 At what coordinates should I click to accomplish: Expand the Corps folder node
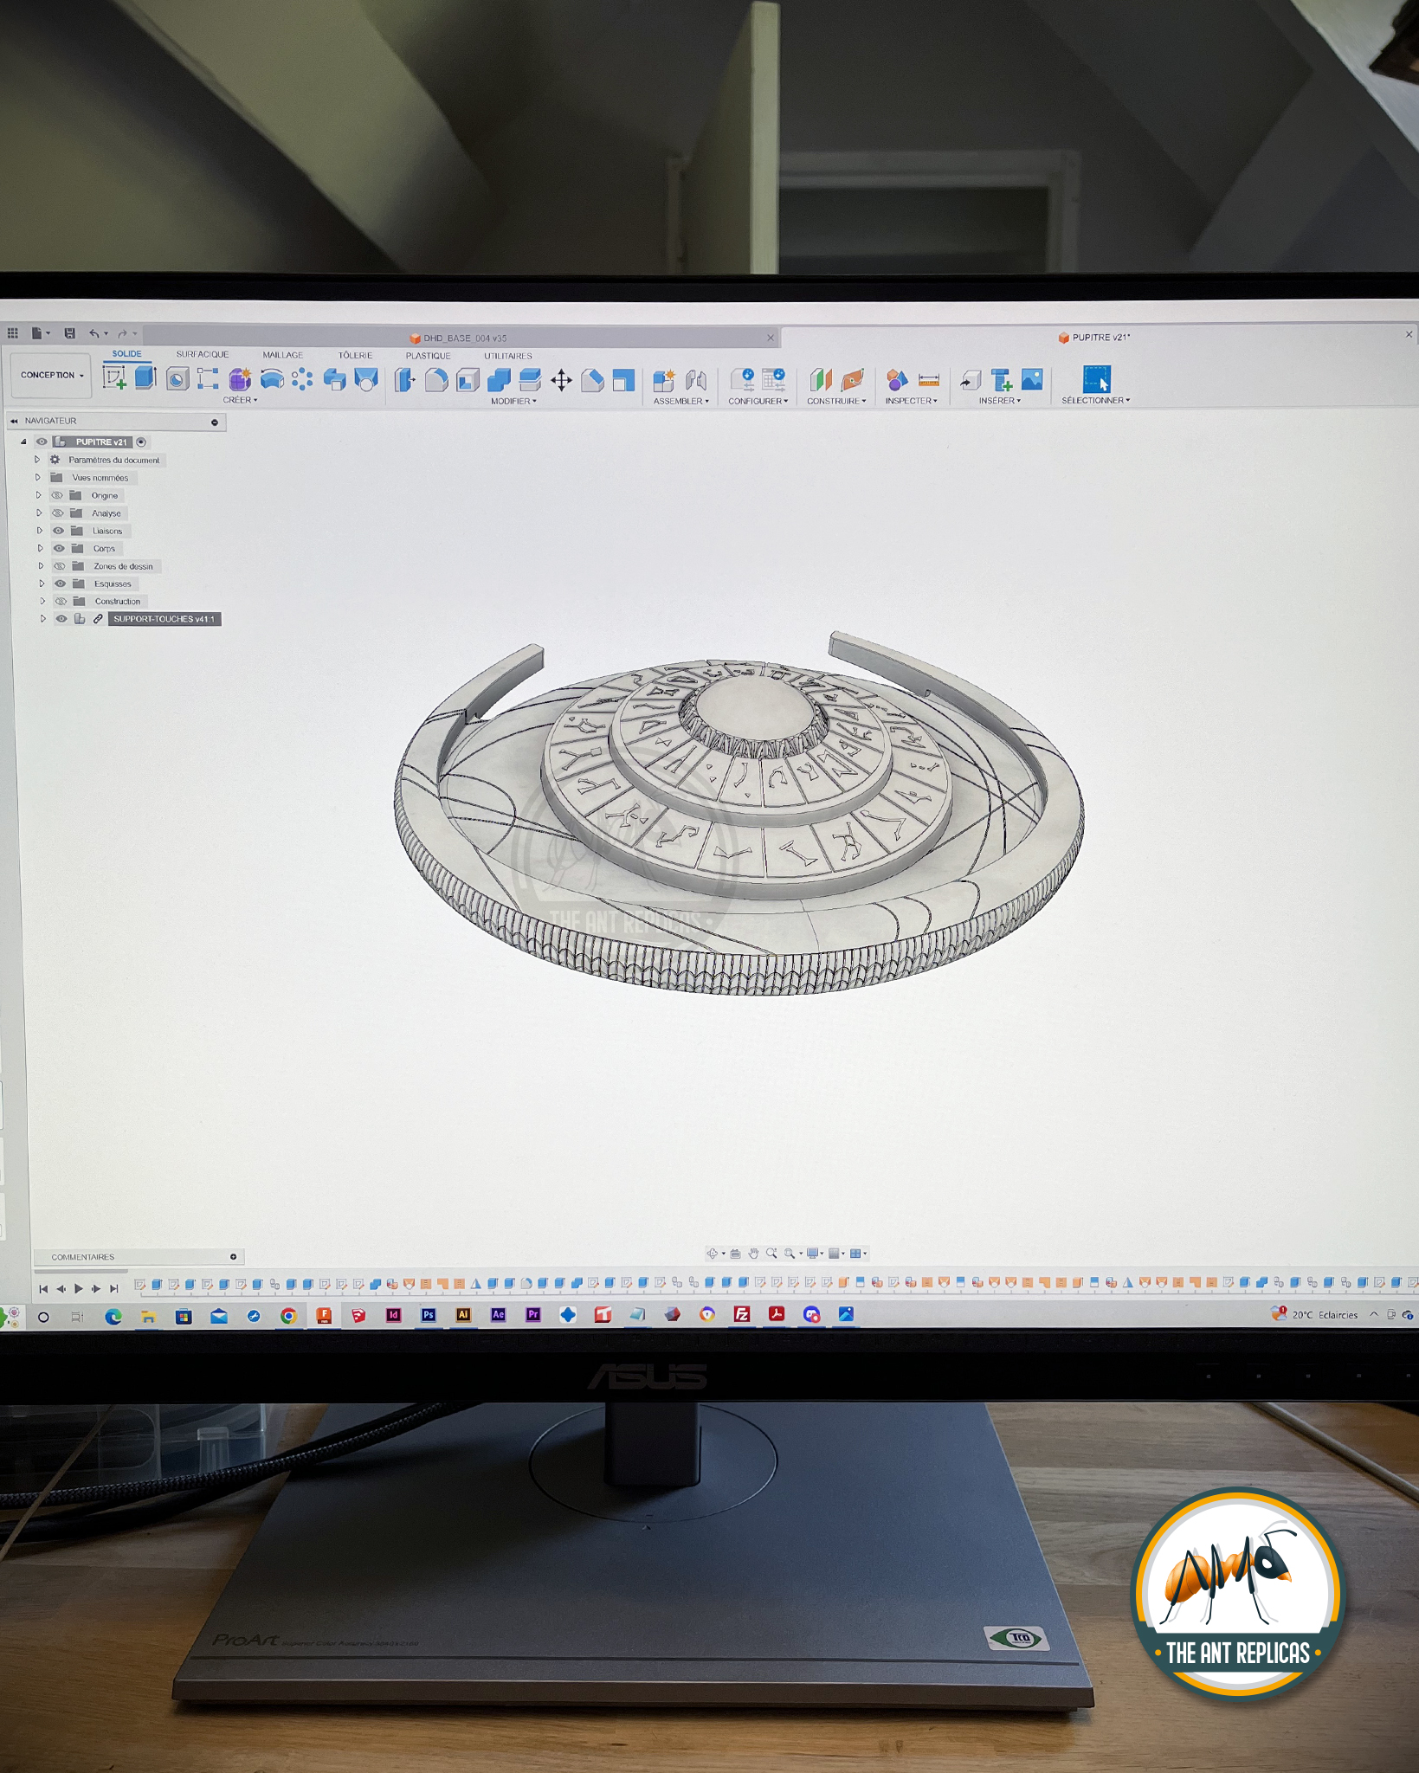(x=40, y=548)
